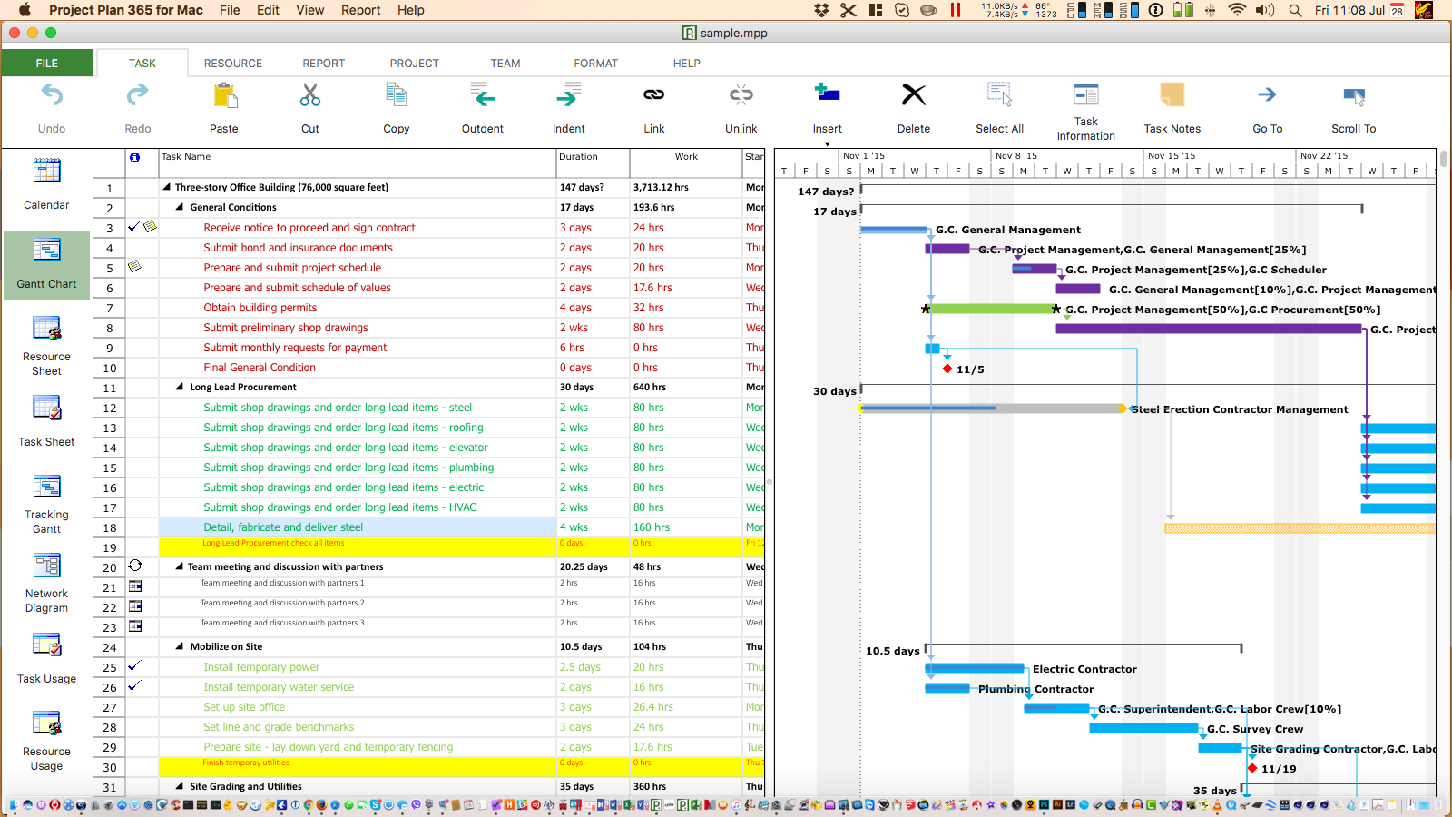This screenshot has width=1452, height=817.
Task: Open the Insert dropdown arrow
Action: coord(827,143)
